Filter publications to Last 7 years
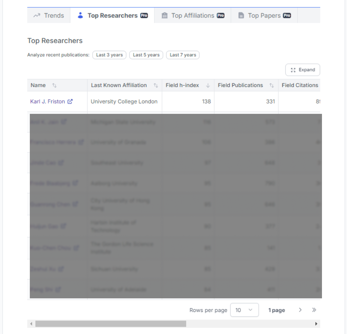 click(x=183, y=55)
